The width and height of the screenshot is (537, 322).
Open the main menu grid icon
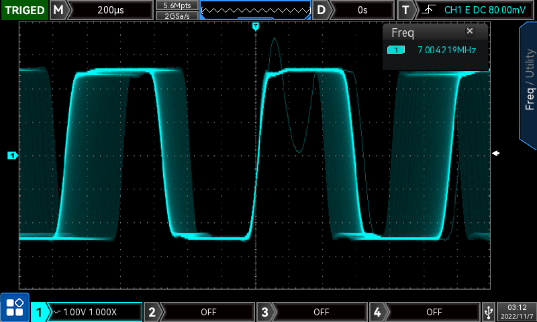[14, 307]
